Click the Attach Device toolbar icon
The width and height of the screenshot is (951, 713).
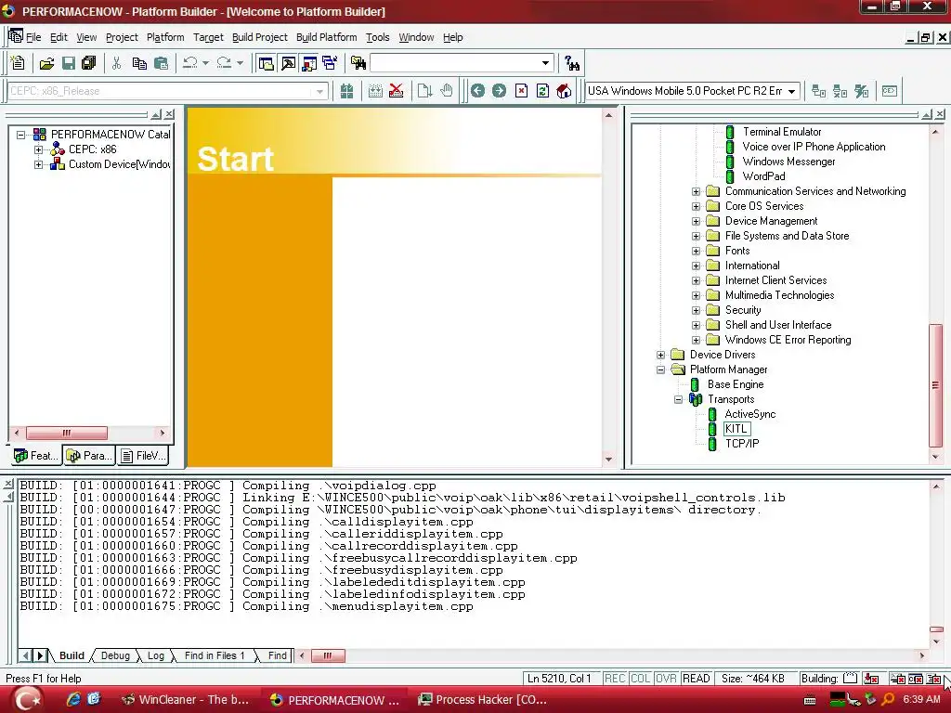coord(818,91)
